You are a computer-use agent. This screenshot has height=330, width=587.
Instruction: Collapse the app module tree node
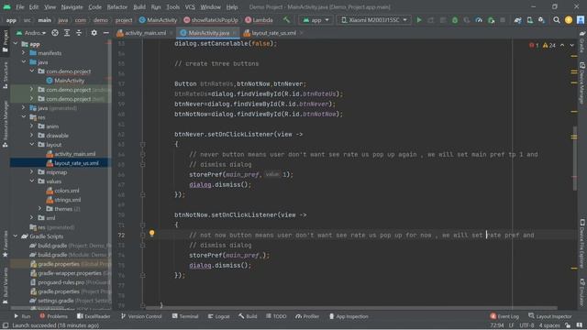[x=16, y=44]
